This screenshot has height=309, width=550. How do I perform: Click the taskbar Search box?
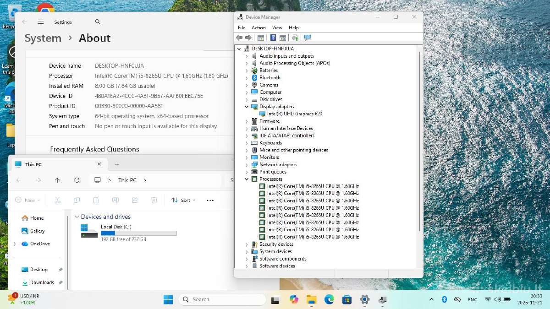click(222, 299)
